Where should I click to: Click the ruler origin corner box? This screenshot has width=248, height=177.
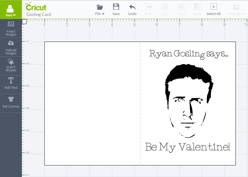click(24, 22)
